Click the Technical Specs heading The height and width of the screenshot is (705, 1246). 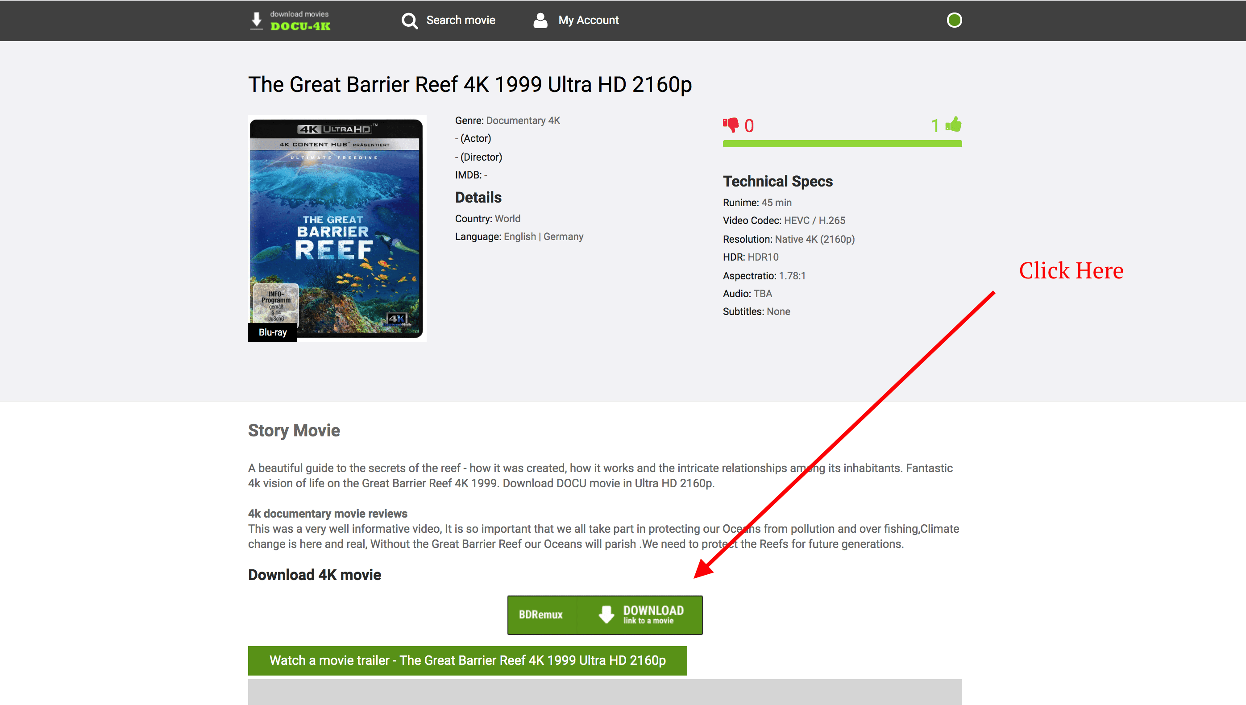(x=778, y=182)
